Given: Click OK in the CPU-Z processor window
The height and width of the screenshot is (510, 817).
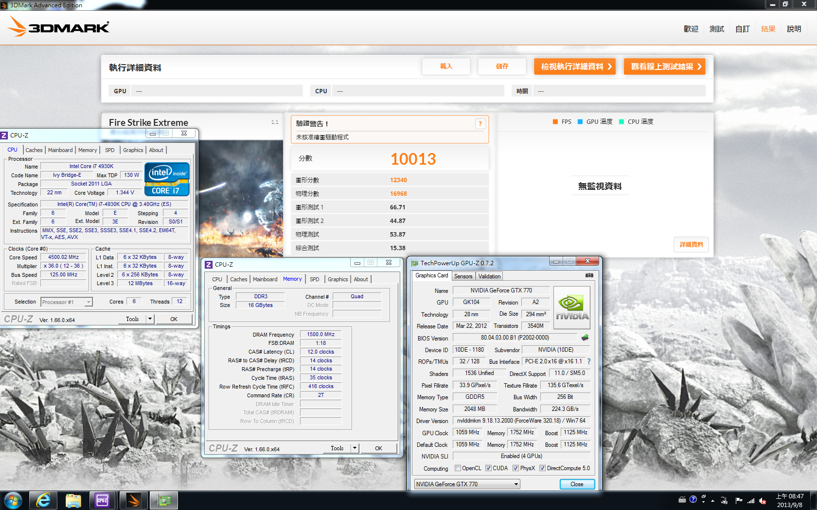Looking at the screenshot, I should [x=174, y=319].
